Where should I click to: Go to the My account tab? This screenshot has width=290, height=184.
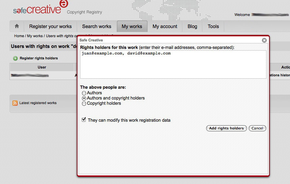pyautogui.click(x=165, y=26)
